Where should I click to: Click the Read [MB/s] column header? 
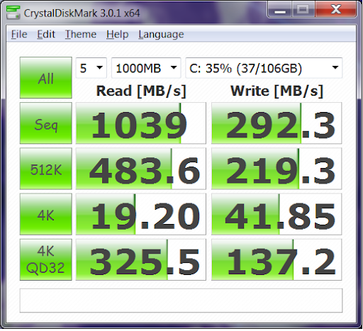[141, 91]
